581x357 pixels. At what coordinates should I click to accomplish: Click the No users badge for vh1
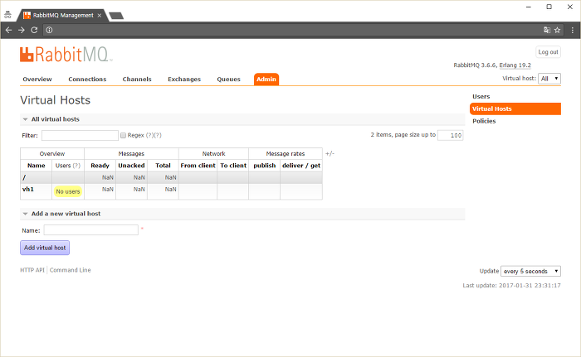(x=68, y=191)
